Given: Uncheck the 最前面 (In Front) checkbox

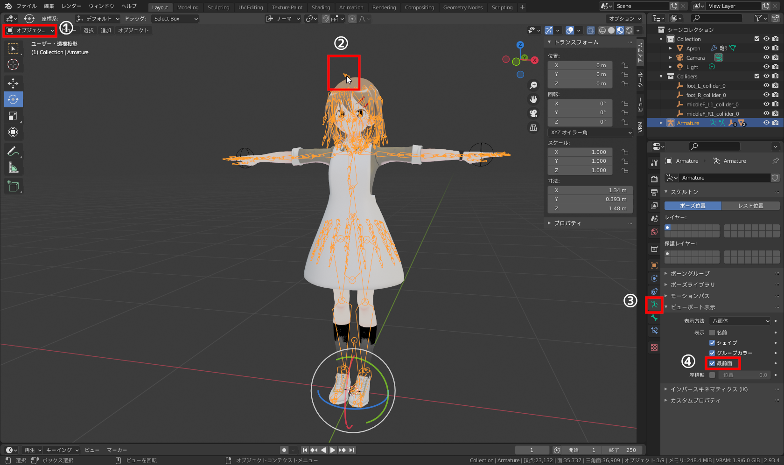Looking at the screenshot, I should [712, 363].
